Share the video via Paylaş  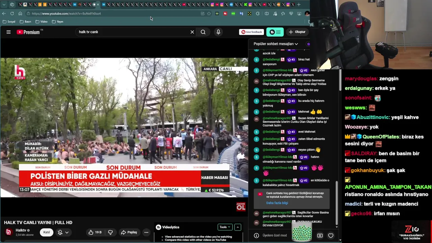point(129,232)
